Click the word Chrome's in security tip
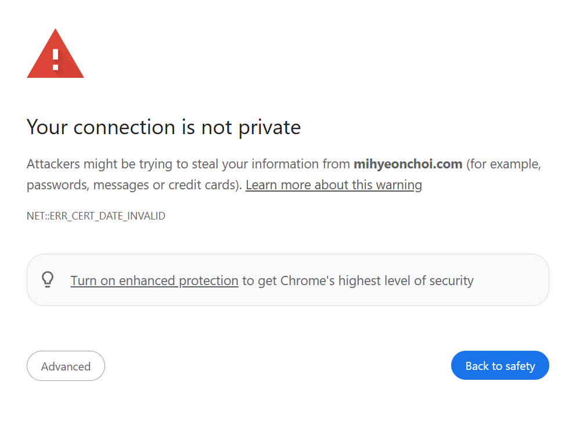Viewport: 576px width, 421px height. [x=307, y=280]
